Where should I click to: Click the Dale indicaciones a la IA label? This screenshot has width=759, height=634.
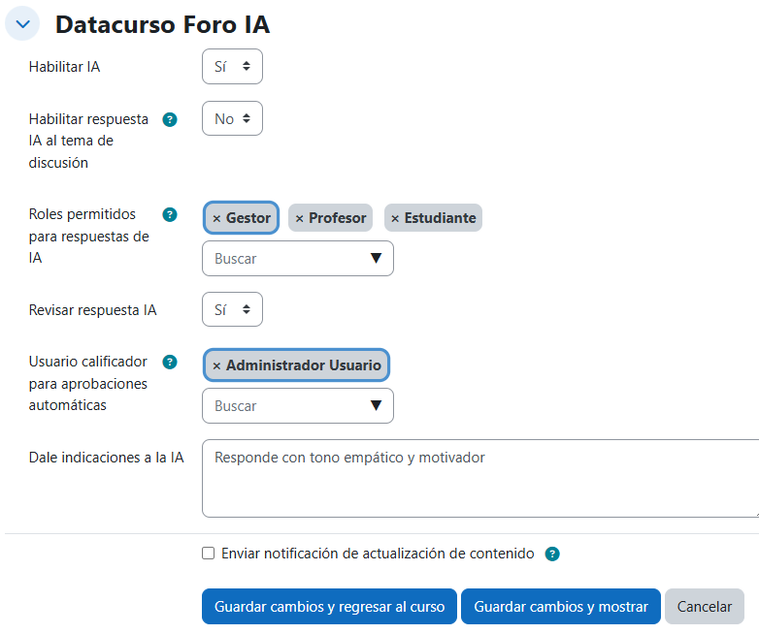(x=107, y=458)
